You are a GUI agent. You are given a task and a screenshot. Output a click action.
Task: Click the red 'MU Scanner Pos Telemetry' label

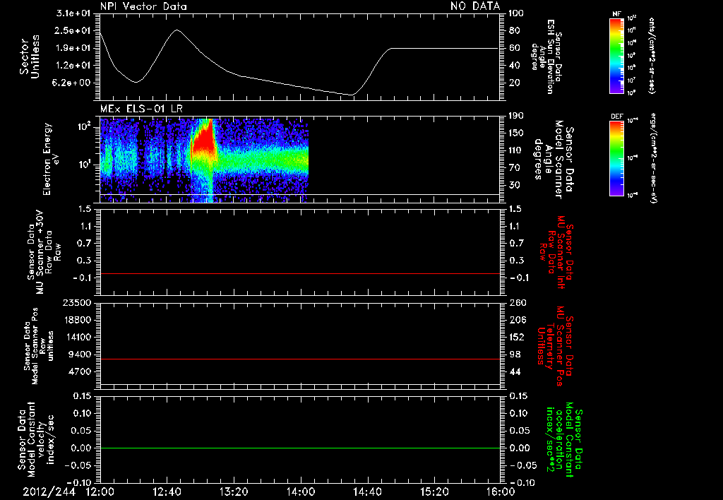556,346
